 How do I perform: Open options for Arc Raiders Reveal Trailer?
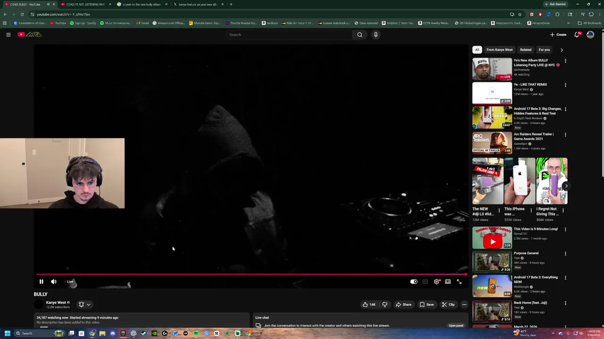(565, 135)
